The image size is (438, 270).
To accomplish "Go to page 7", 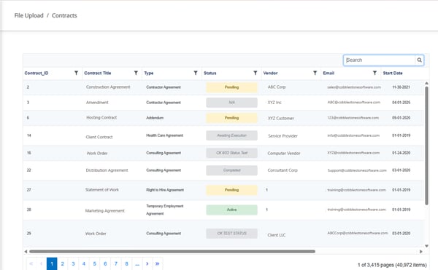I will coord(115,263).
